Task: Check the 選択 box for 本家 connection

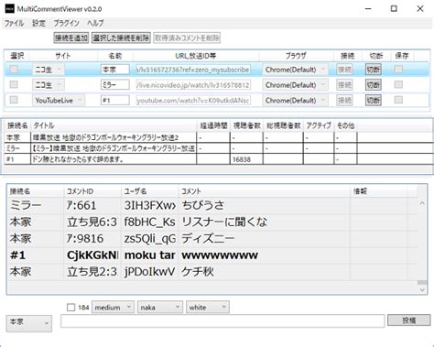Action: tap(14, 70)
